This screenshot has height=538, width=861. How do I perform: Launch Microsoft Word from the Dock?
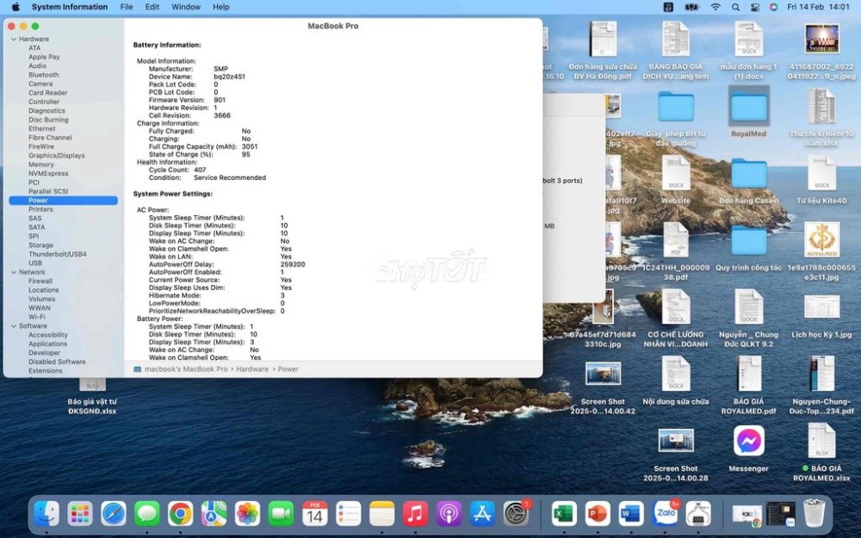tap(631, 515)
